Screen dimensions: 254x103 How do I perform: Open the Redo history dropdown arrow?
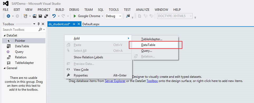pyautogui.click(x=68, y=16)
